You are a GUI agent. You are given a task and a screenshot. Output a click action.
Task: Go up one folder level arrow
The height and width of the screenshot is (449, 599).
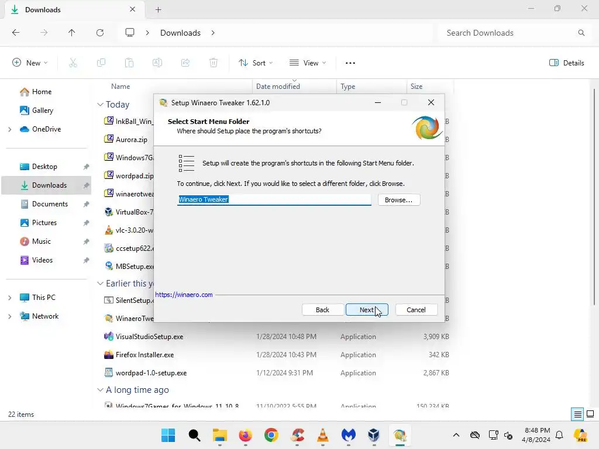pos(72,33)
